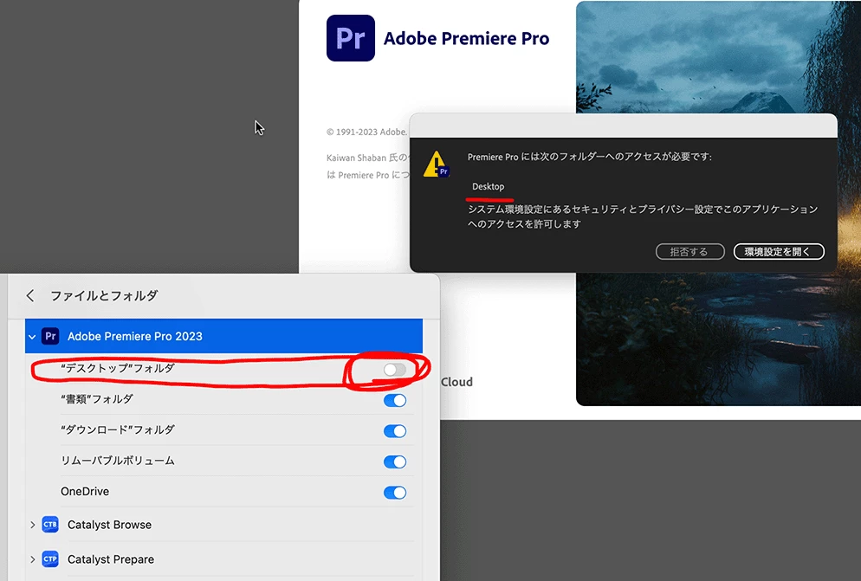Viewport: 861px width, 581px height.
Task: Click the Catalyst Browse app icon
Action: 50,525
